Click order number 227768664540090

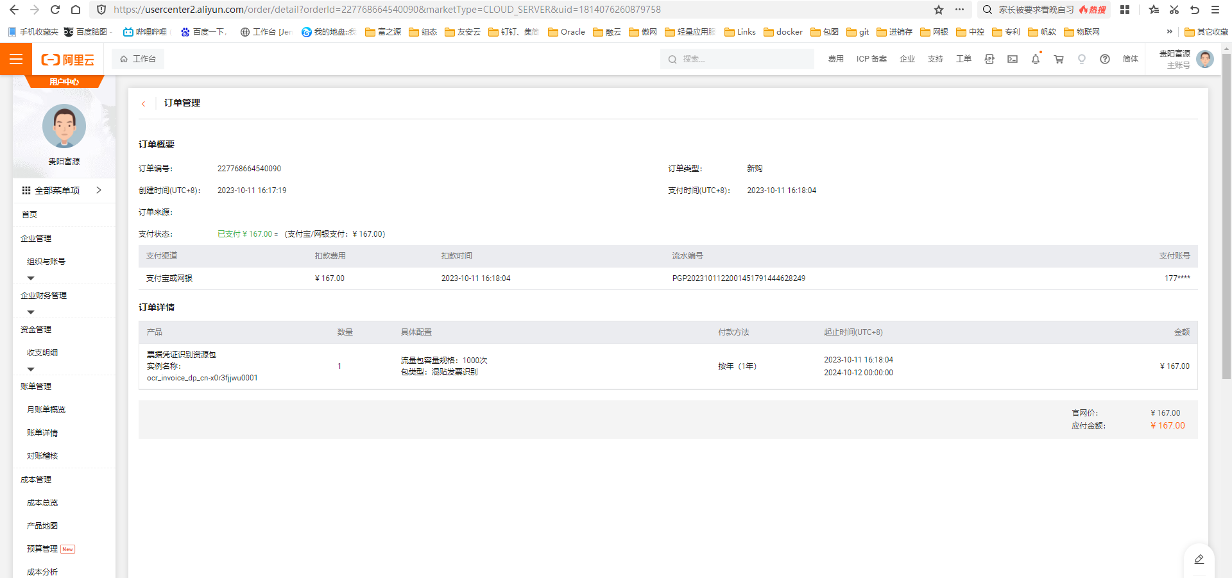249,169
